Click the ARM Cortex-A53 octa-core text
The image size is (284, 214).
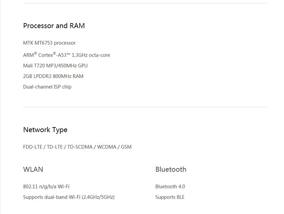pyautogui.click(x=66, y=55)
